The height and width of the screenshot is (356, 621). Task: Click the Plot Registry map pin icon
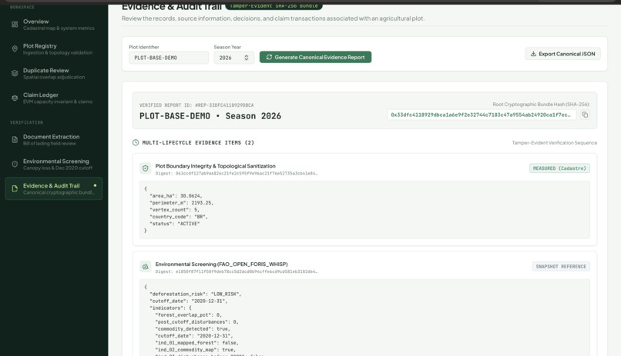click(x=15, y=49)
